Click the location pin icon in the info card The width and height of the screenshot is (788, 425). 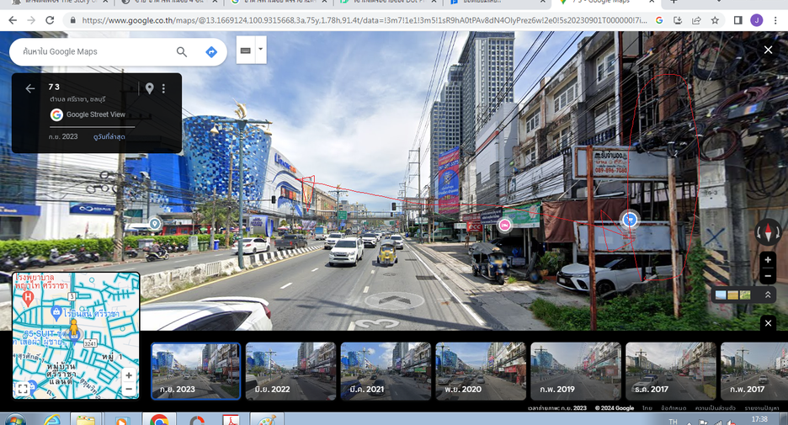tap(149, 88)
